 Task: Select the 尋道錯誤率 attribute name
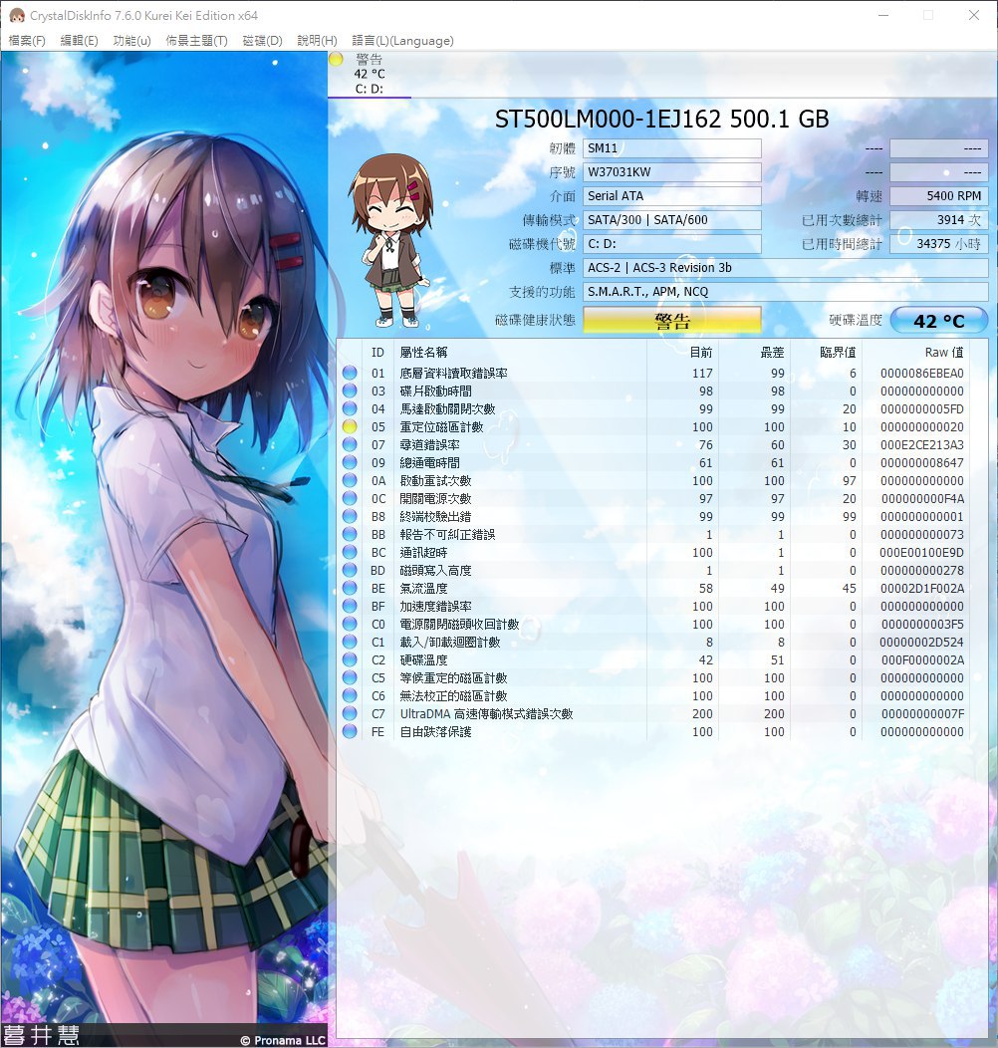tap(430, 444)
